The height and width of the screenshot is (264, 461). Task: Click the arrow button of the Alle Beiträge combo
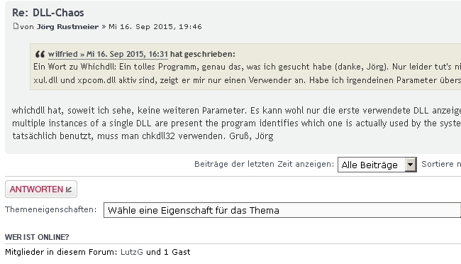pyautogui.click(x=411, y=165)
